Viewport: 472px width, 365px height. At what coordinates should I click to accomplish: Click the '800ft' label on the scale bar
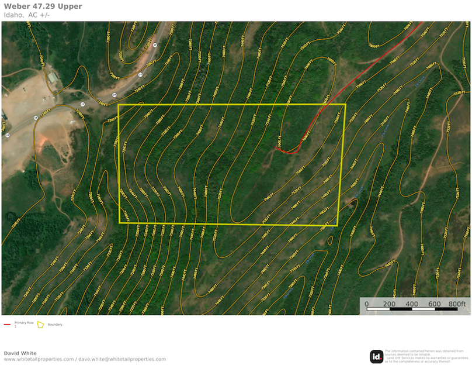tap(457, 304)
